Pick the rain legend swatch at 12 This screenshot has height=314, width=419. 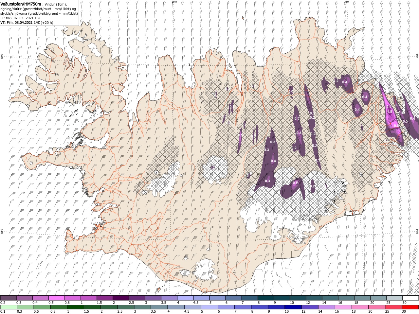pos(310,307)
